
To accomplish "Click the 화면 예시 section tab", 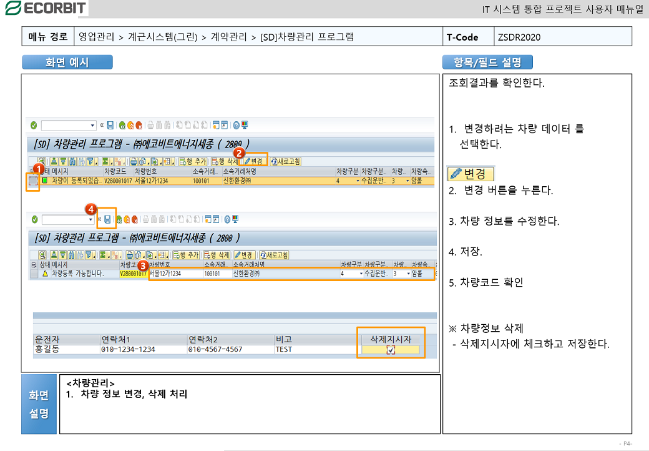I will point(67,62).
